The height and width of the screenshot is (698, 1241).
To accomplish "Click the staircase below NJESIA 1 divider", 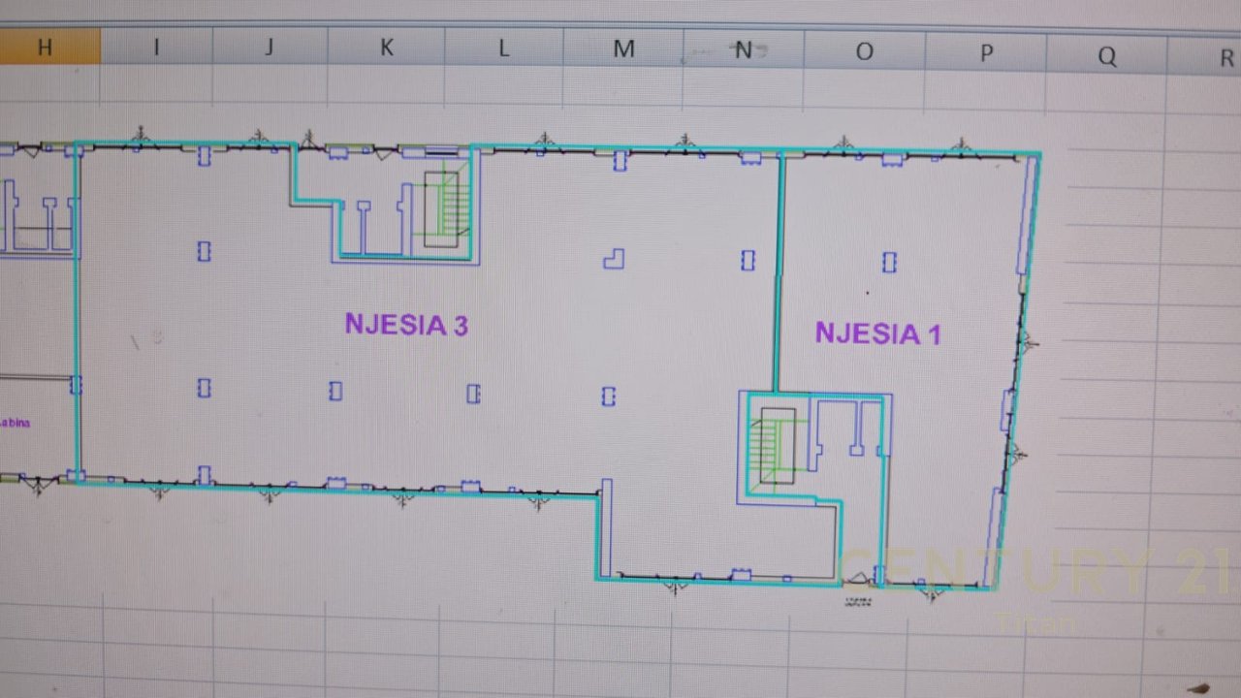I will click(x=777, y=447).
